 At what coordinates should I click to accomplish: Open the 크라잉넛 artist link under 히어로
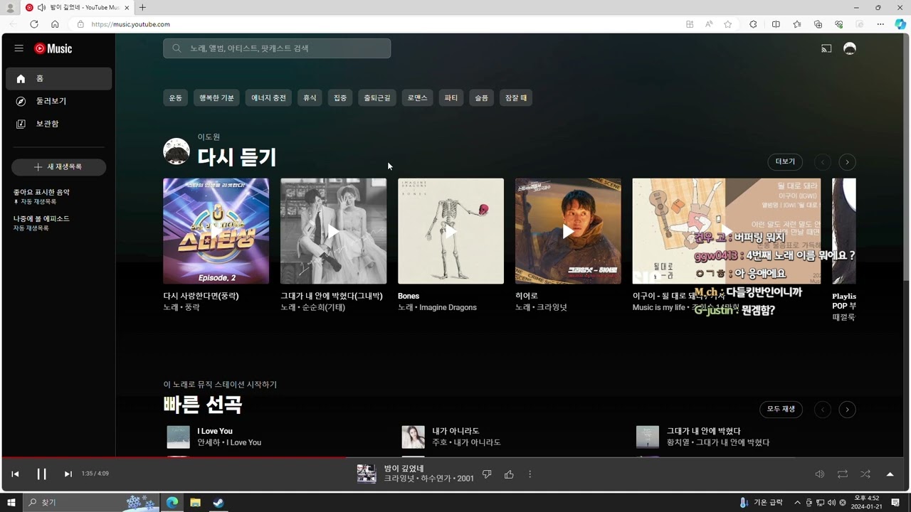pos(552,308)
